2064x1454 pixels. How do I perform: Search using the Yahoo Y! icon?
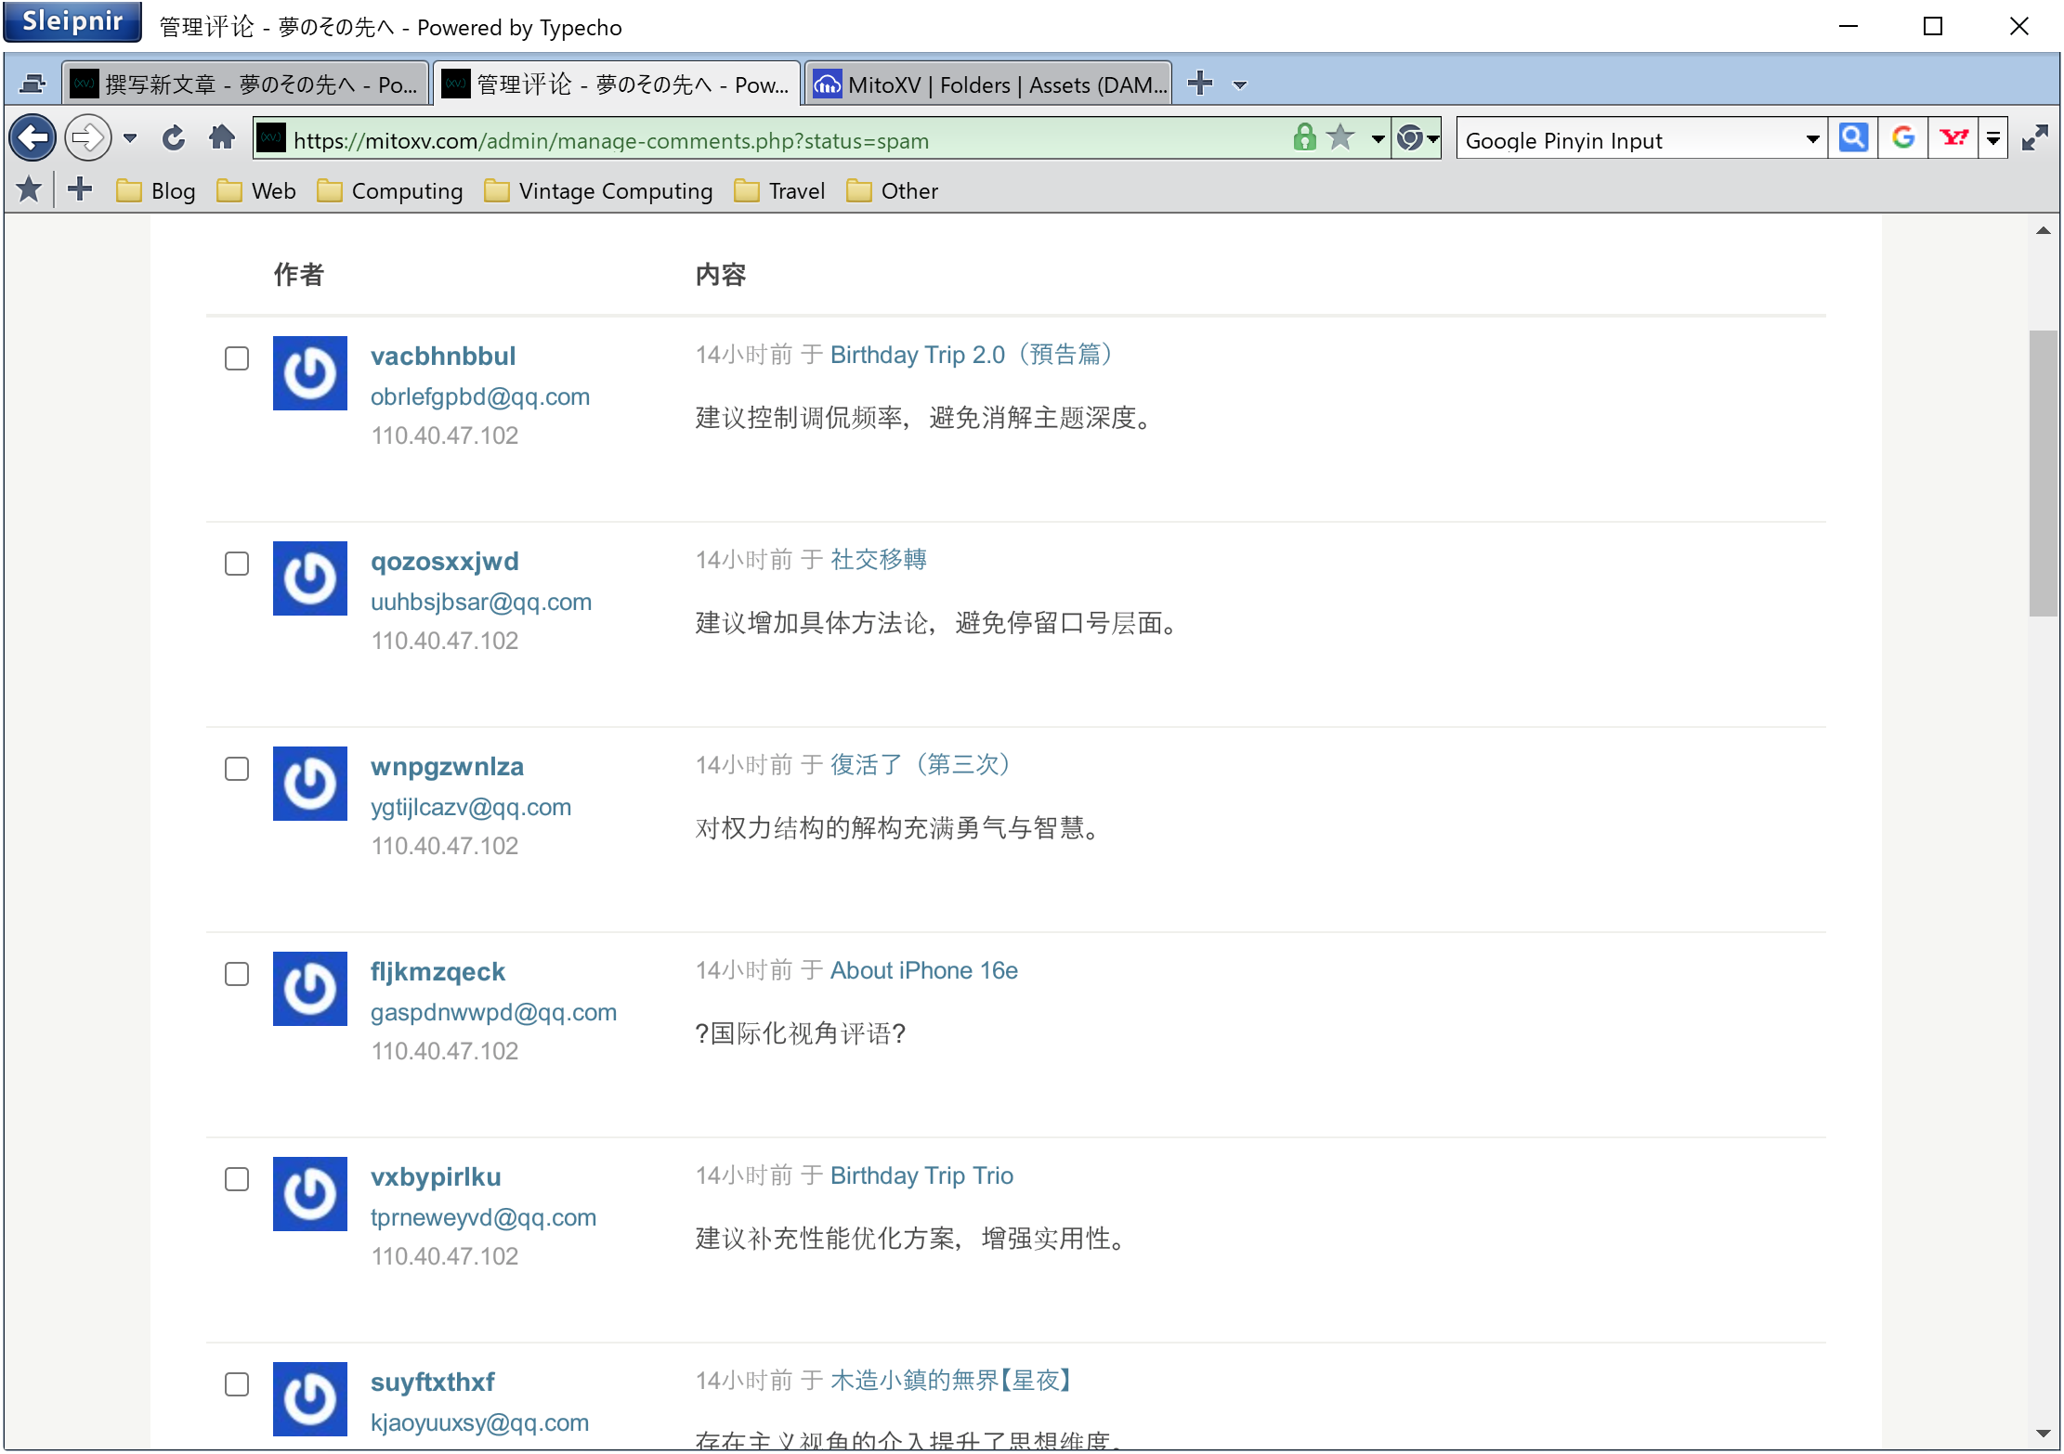[x=1953, y=138]
